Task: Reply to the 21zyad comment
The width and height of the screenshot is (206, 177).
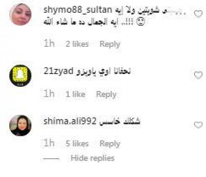Action: (106, 94)
